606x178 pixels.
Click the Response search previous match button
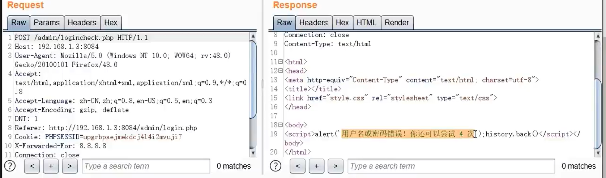coord(298,166)
